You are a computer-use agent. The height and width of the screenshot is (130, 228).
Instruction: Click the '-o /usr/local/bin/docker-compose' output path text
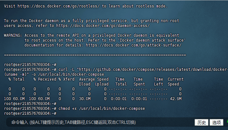click(x=68, y=74)
